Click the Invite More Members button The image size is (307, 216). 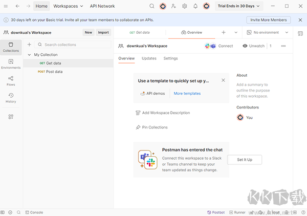pos(269,20)
